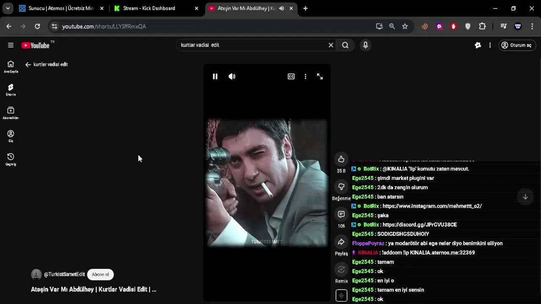Open Abonelikler in the sidebar
The height and width of the screenshot is (304, 541).
click(x=11, y=113)
